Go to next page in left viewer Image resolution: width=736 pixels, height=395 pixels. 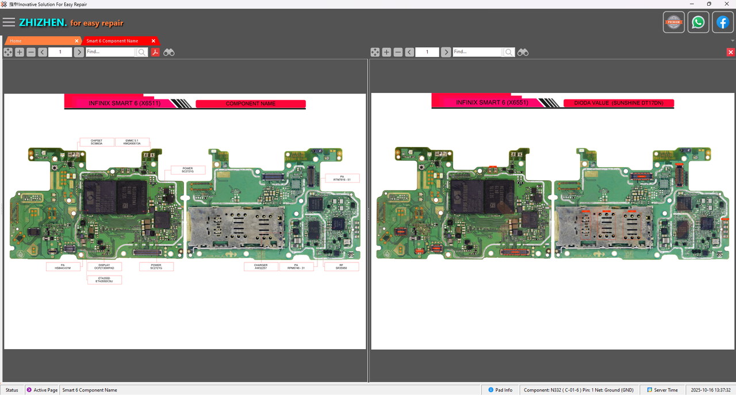tap(79, 52)
